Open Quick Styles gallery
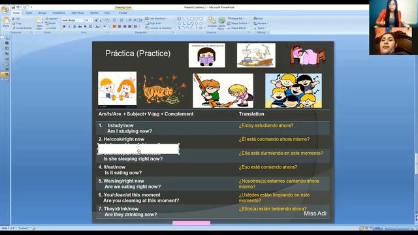Image resolution: width=418 pixels, height=235 pixels. point(221,23)
